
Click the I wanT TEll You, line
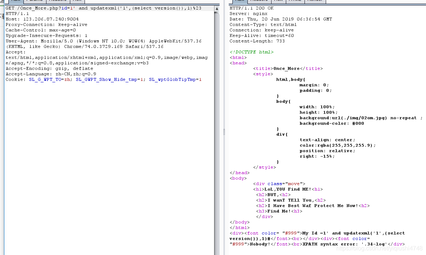(x=291, y=200)
